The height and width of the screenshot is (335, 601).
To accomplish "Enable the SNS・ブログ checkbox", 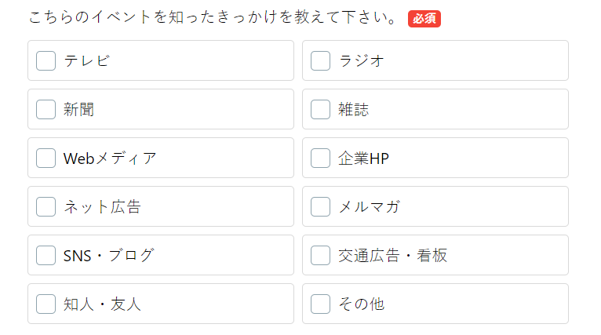I will [46, 255].
